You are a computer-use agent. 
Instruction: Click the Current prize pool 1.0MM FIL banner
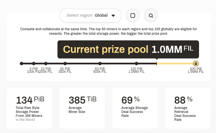pos(128,49)
